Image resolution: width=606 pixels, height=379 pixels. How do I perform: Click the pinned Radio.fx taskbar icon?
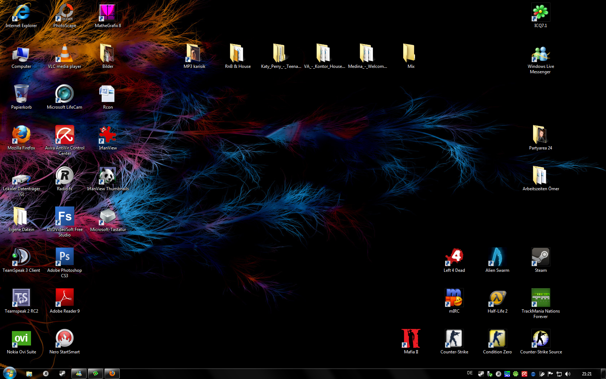click(46, 374)
